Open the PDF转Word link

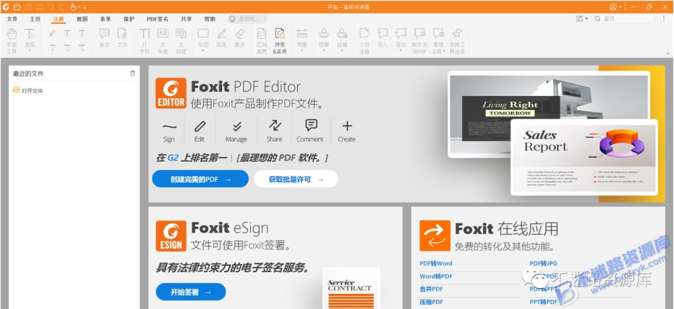436,263
